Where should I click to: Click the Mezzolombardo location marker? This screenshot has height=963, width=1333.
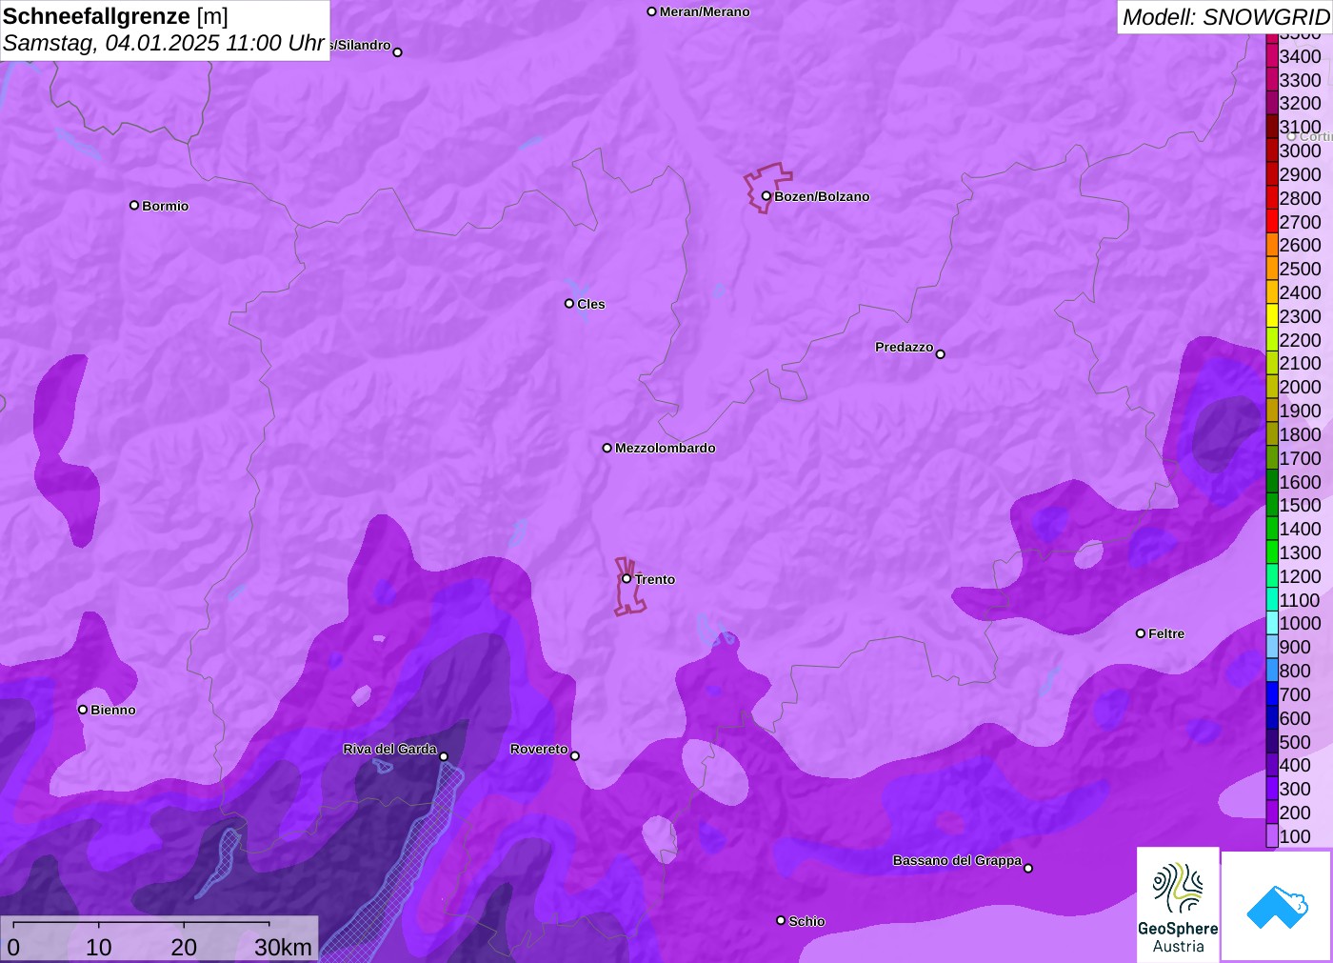pyautogui.click(x=607, y=448)
